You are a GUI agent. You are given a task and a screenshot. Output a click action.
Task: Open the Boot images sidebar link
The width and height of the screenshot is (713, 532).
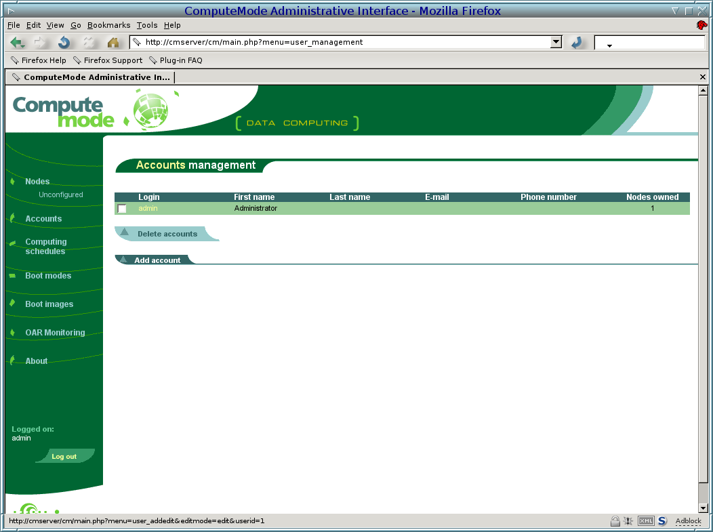49,304
